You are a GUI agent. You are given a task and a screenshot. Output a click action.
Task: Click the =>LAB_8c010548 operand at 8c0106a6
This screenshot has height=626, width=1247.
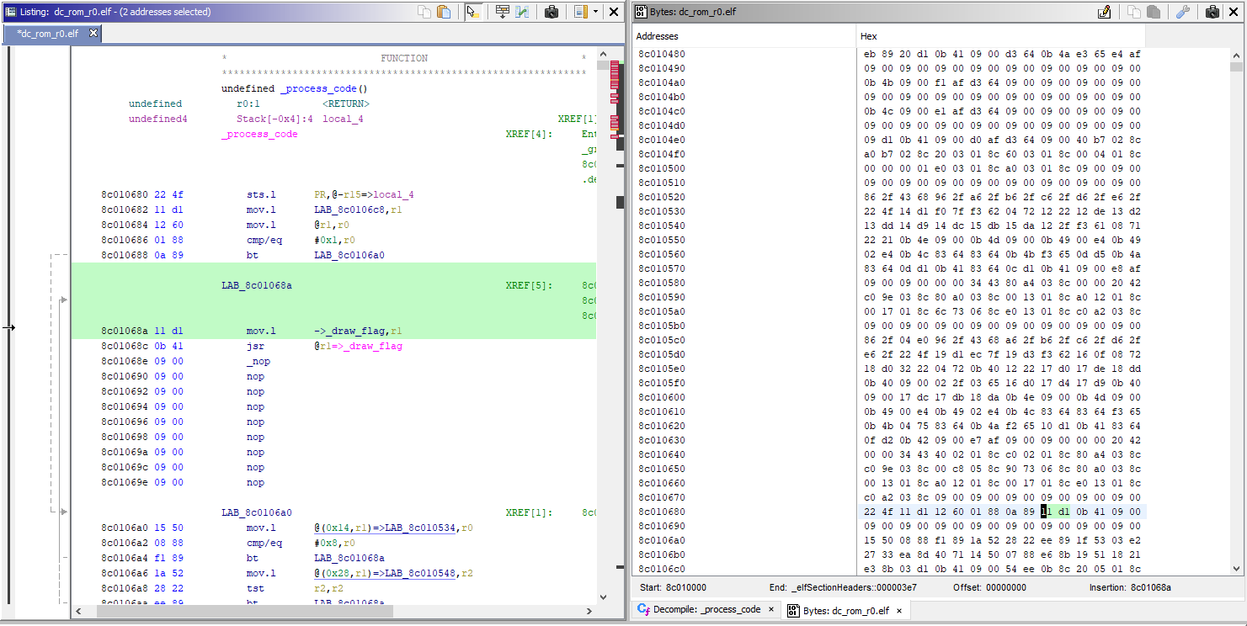point(421,573)
